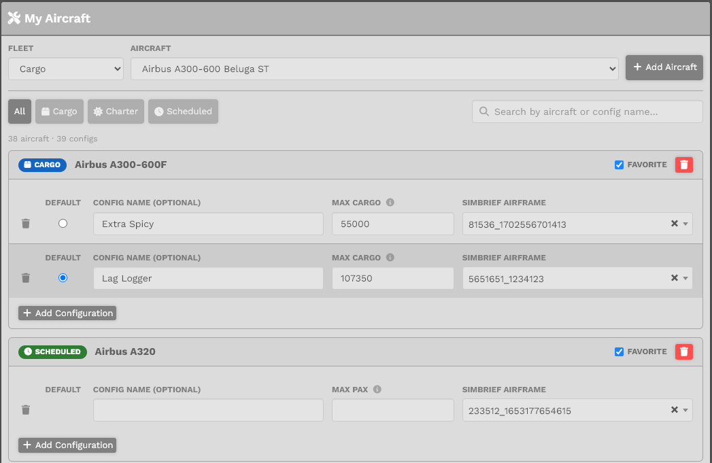Edit the Lag Logger config name field
The image size is (712, 463).
click(x=208, y=278)
